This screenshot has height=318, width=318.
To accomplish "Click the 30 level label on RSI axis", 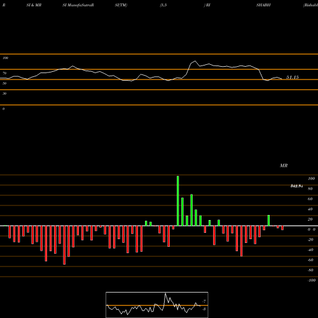I will pyautogui.click(x=4, y=93).
